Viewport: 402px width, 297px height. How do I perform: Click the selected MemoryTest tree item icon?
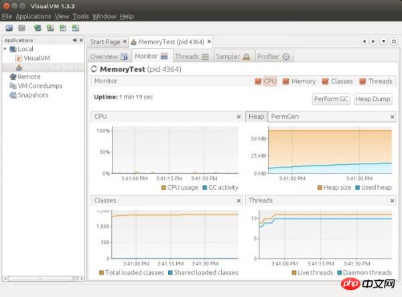[19, 68]
